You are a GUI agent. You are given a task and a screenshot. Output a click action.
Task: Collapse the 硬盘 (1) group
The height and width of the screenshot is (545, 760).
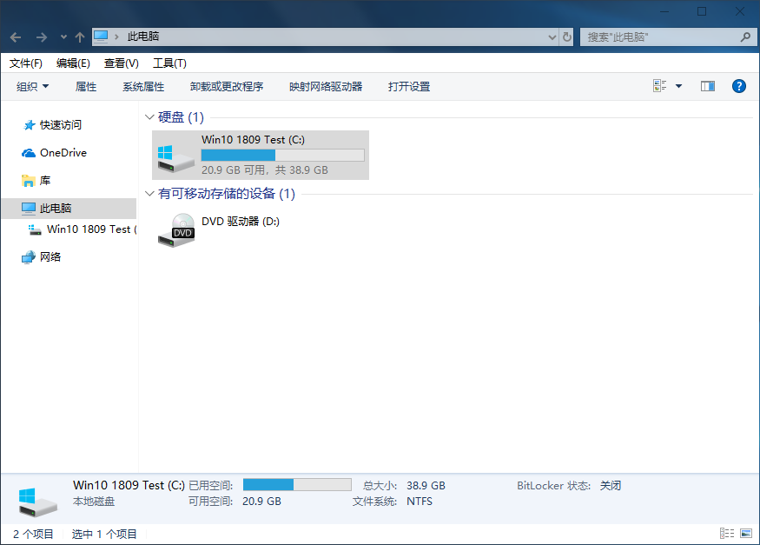149,116
